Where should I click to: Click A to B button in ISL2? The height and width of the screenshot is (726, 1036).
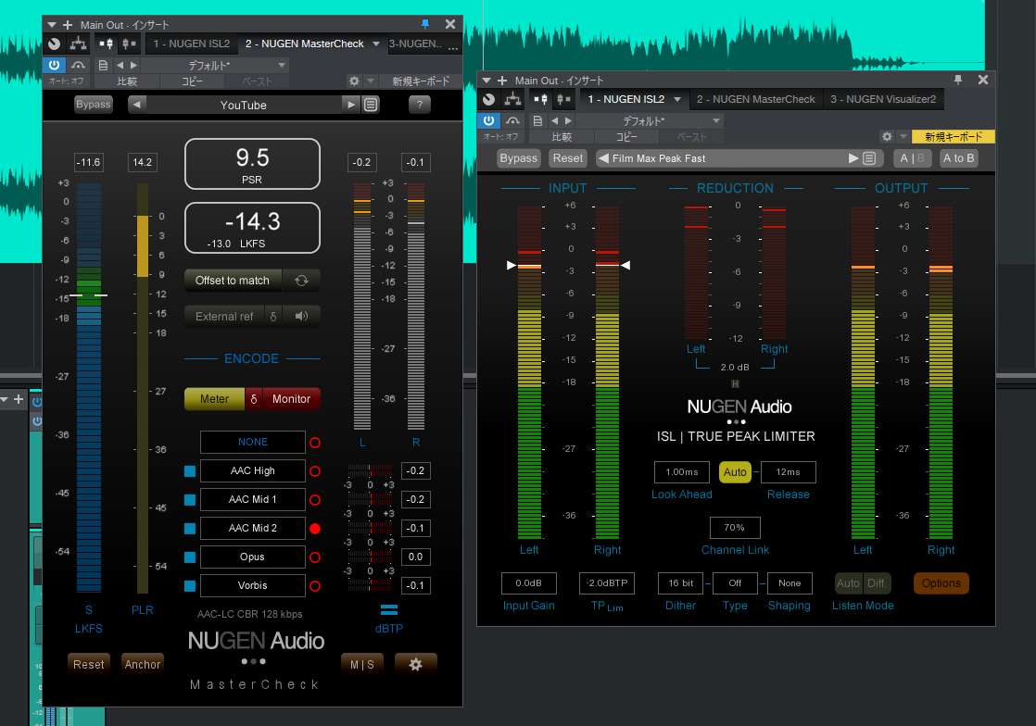coord(958,158)
